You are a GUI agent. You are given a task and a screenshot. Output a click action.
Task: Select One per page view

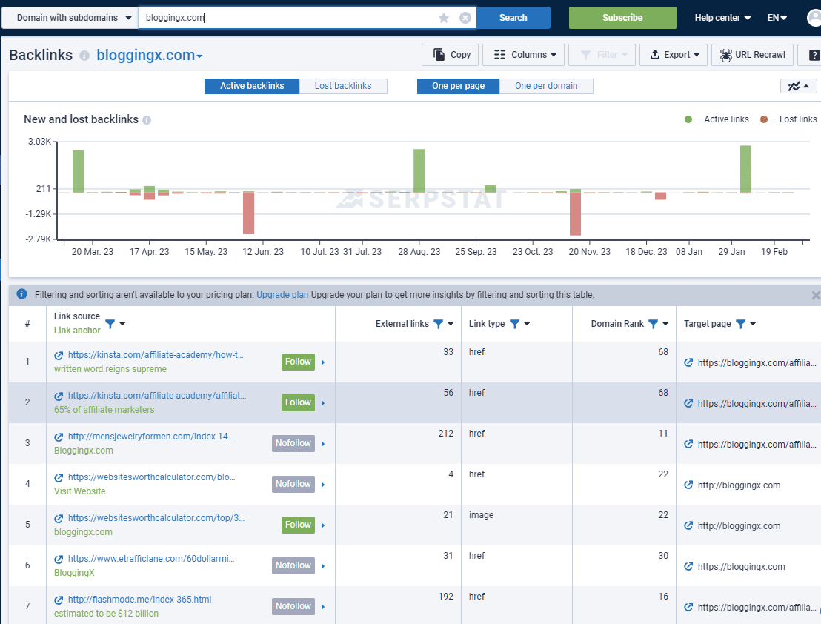[458, 86]
